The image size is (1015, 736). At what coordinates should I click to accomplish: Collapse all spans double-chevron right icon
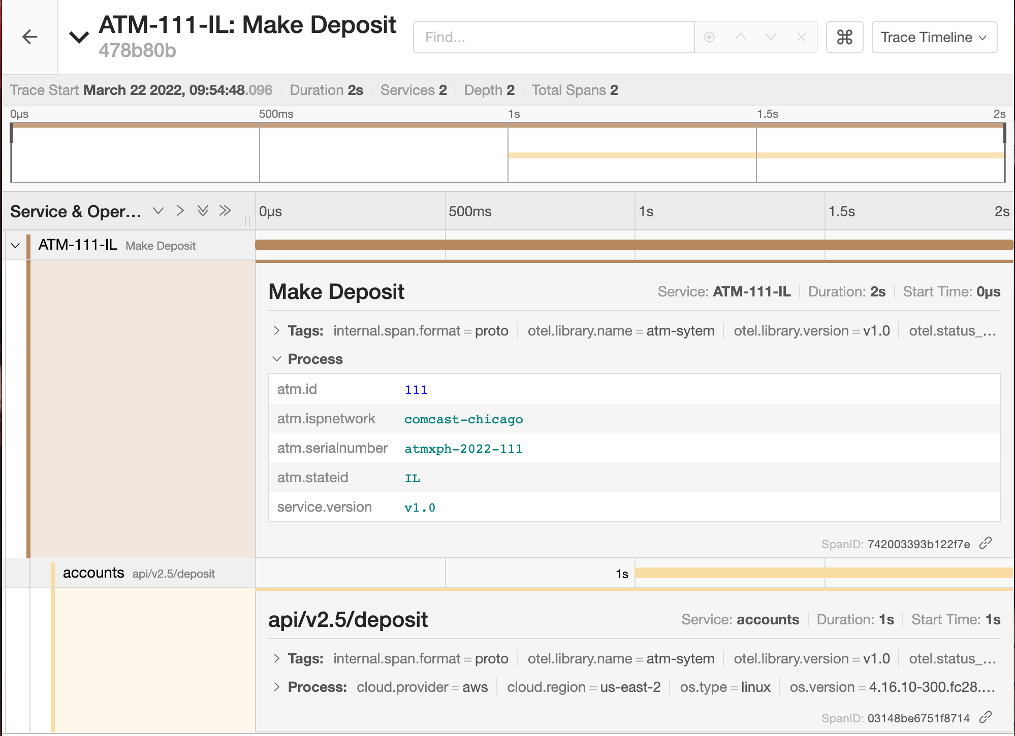click(x=225, y=211)
